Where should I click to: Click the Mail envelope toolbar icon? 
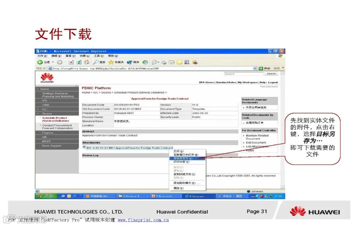(154, 62)
